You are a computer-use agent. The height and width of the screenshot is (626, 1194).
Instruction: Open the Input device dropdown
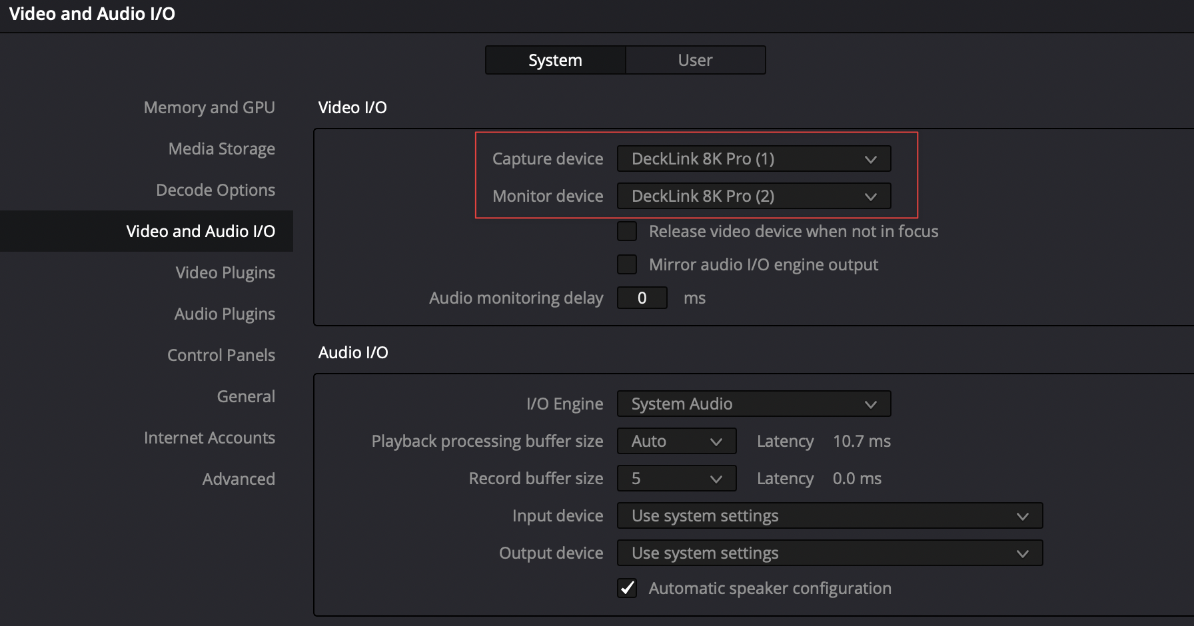point(830,515)
